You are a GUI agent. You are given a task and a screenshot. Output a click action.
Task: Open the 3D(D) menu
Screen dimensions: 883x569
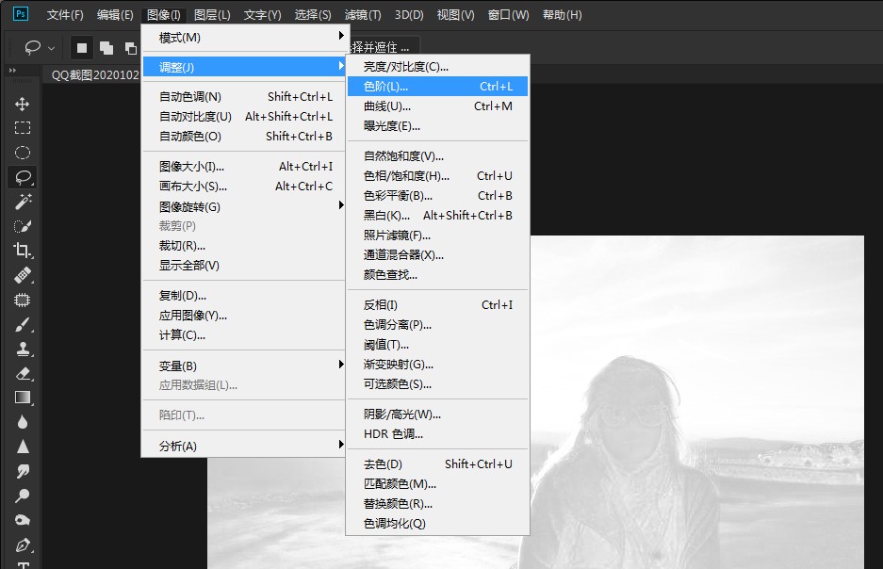(x=409, y=15)
